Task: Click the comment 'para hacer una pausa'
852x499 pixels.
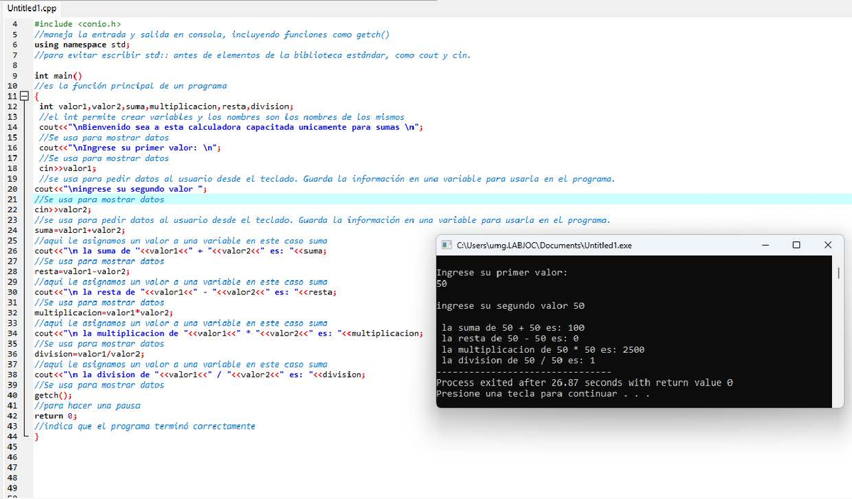Action: [87, 406]
